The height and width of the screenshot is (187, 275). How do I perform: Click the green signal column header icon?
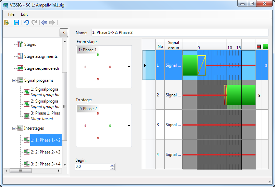tap(265, 46)
